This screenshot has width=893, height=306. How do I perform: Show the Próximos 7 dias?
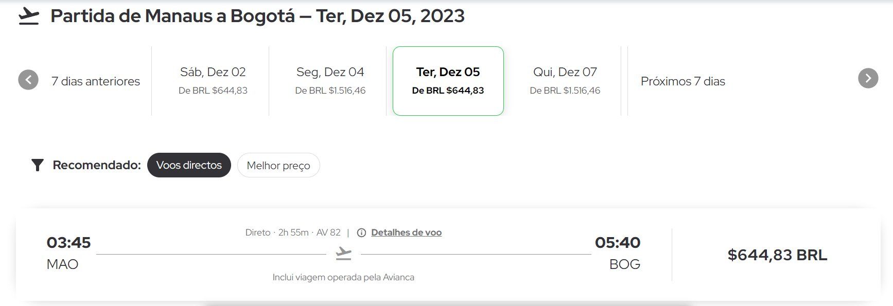tap(682, 81)
